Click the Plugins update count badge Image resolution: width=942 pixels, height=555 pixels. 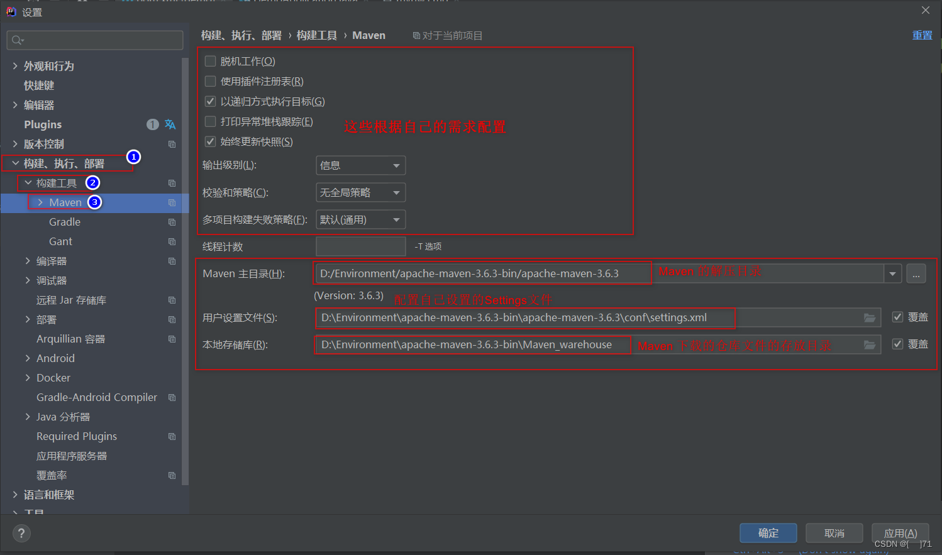tap(152, 124)
